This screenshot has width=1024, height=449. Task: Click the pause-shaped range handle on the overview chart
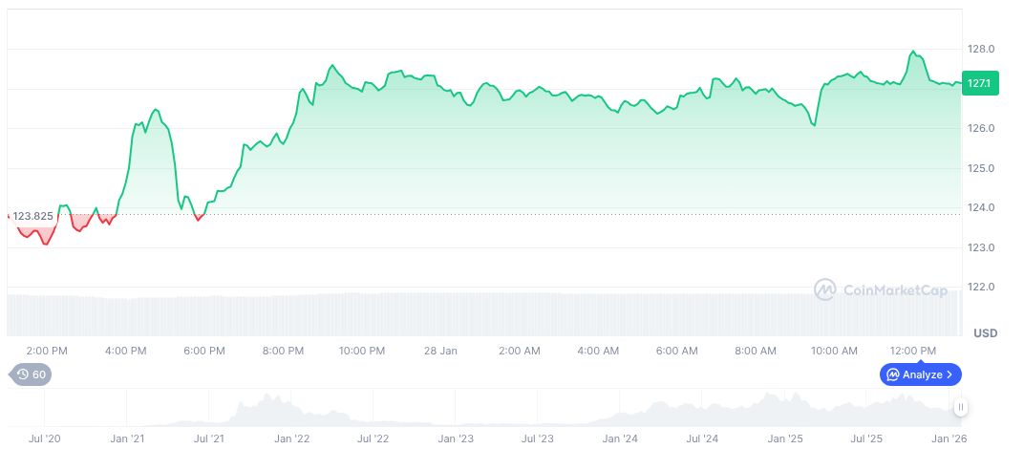tap(961, 407)
